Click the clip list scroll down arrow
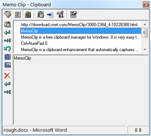 coord(145,49)
